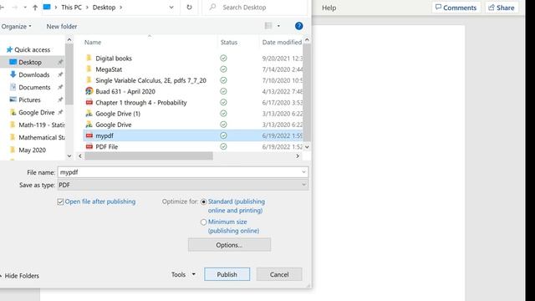Create a New folder
535x301 pixels.
click(x=62, y=26)
